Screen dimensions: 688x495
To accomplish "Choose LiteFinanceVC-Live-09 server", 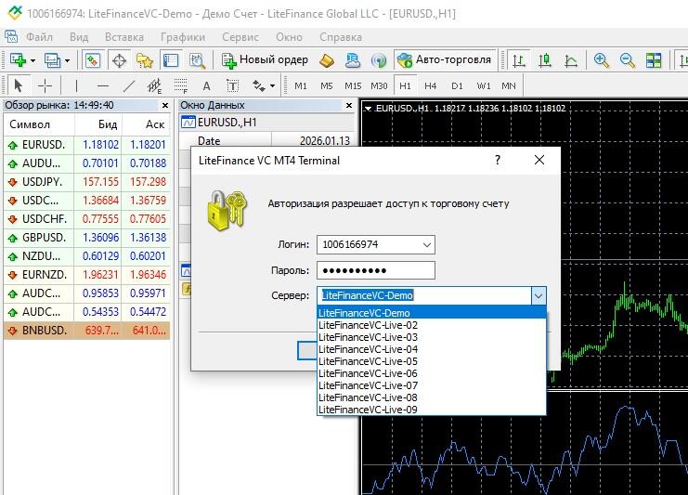I will coord(432,410).
